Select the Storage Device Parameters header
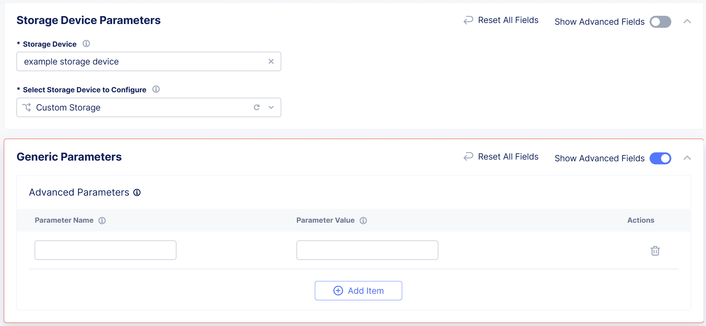The image size is (706, 326). pyautogui.click(x=88, y=20)
